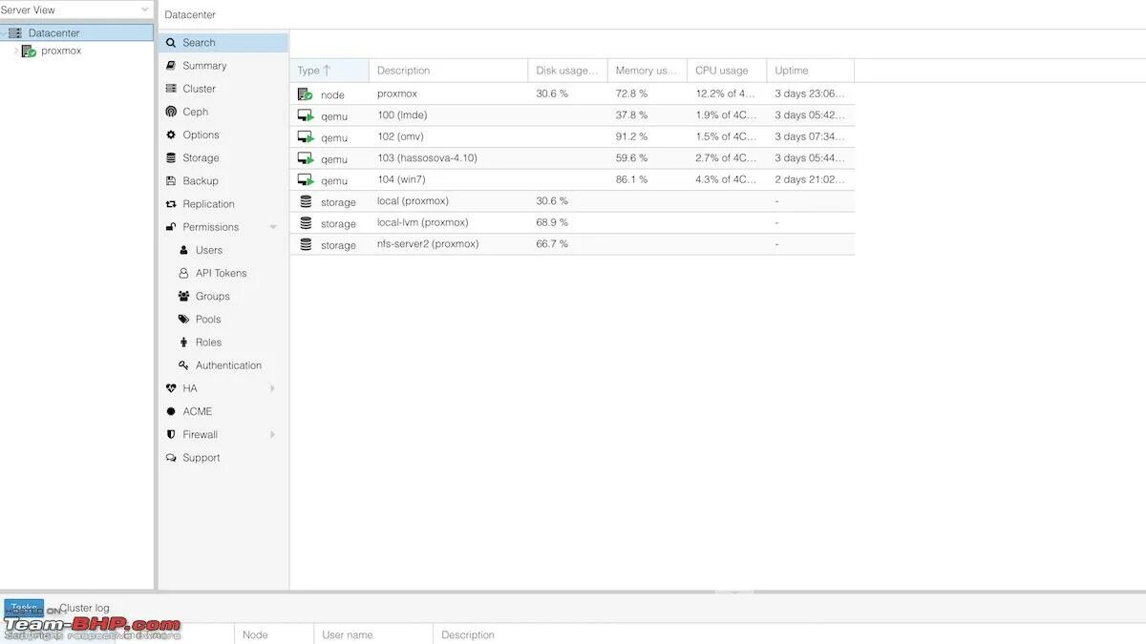Image resolution: width=1146 pixels, height=644 pixels.
Task: Click the Groups people icon
Action: point(184,297)
